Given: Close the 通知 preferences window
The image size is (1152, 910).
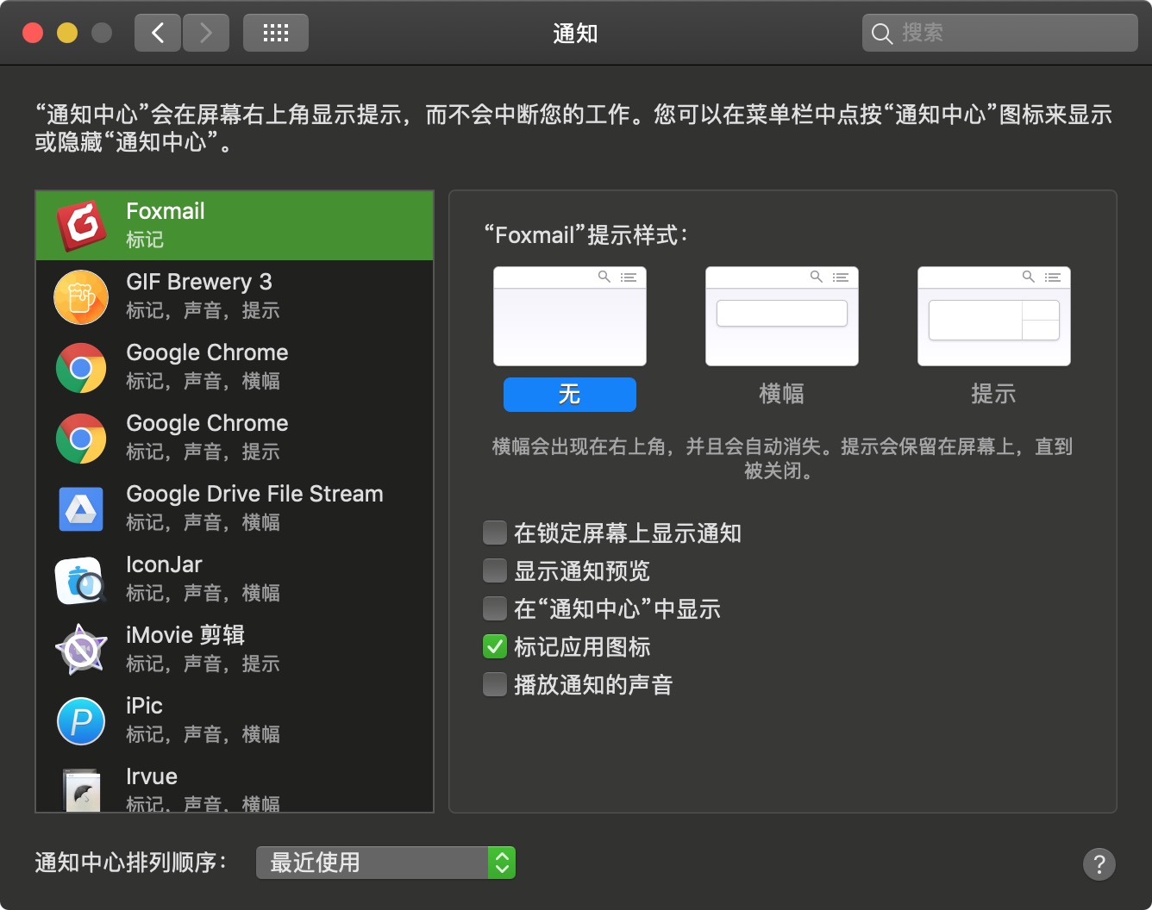Looking at the screenshot, I should tap(33, 33).
